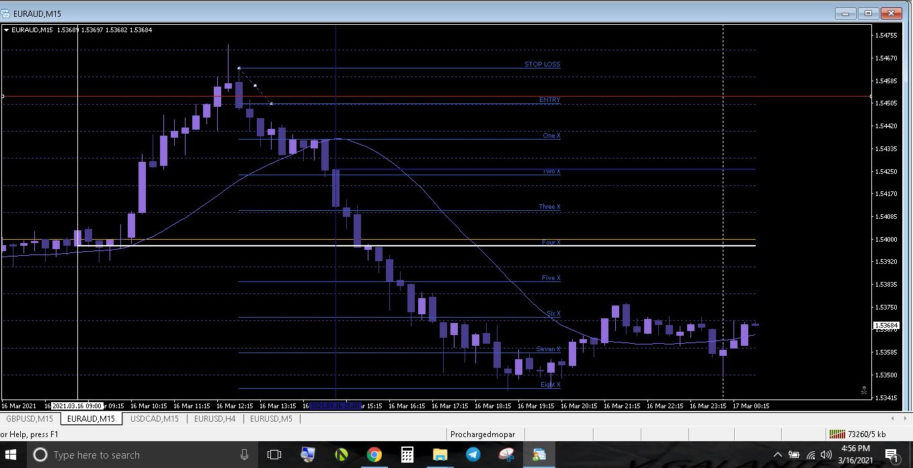Select the Seven X level label

point(549,349)
